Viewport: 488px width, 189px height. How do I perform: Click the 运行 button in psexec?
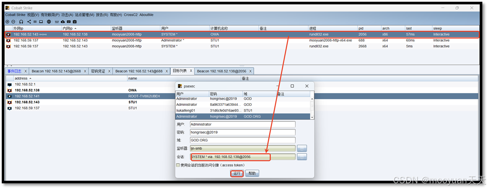tap(237, 173)
